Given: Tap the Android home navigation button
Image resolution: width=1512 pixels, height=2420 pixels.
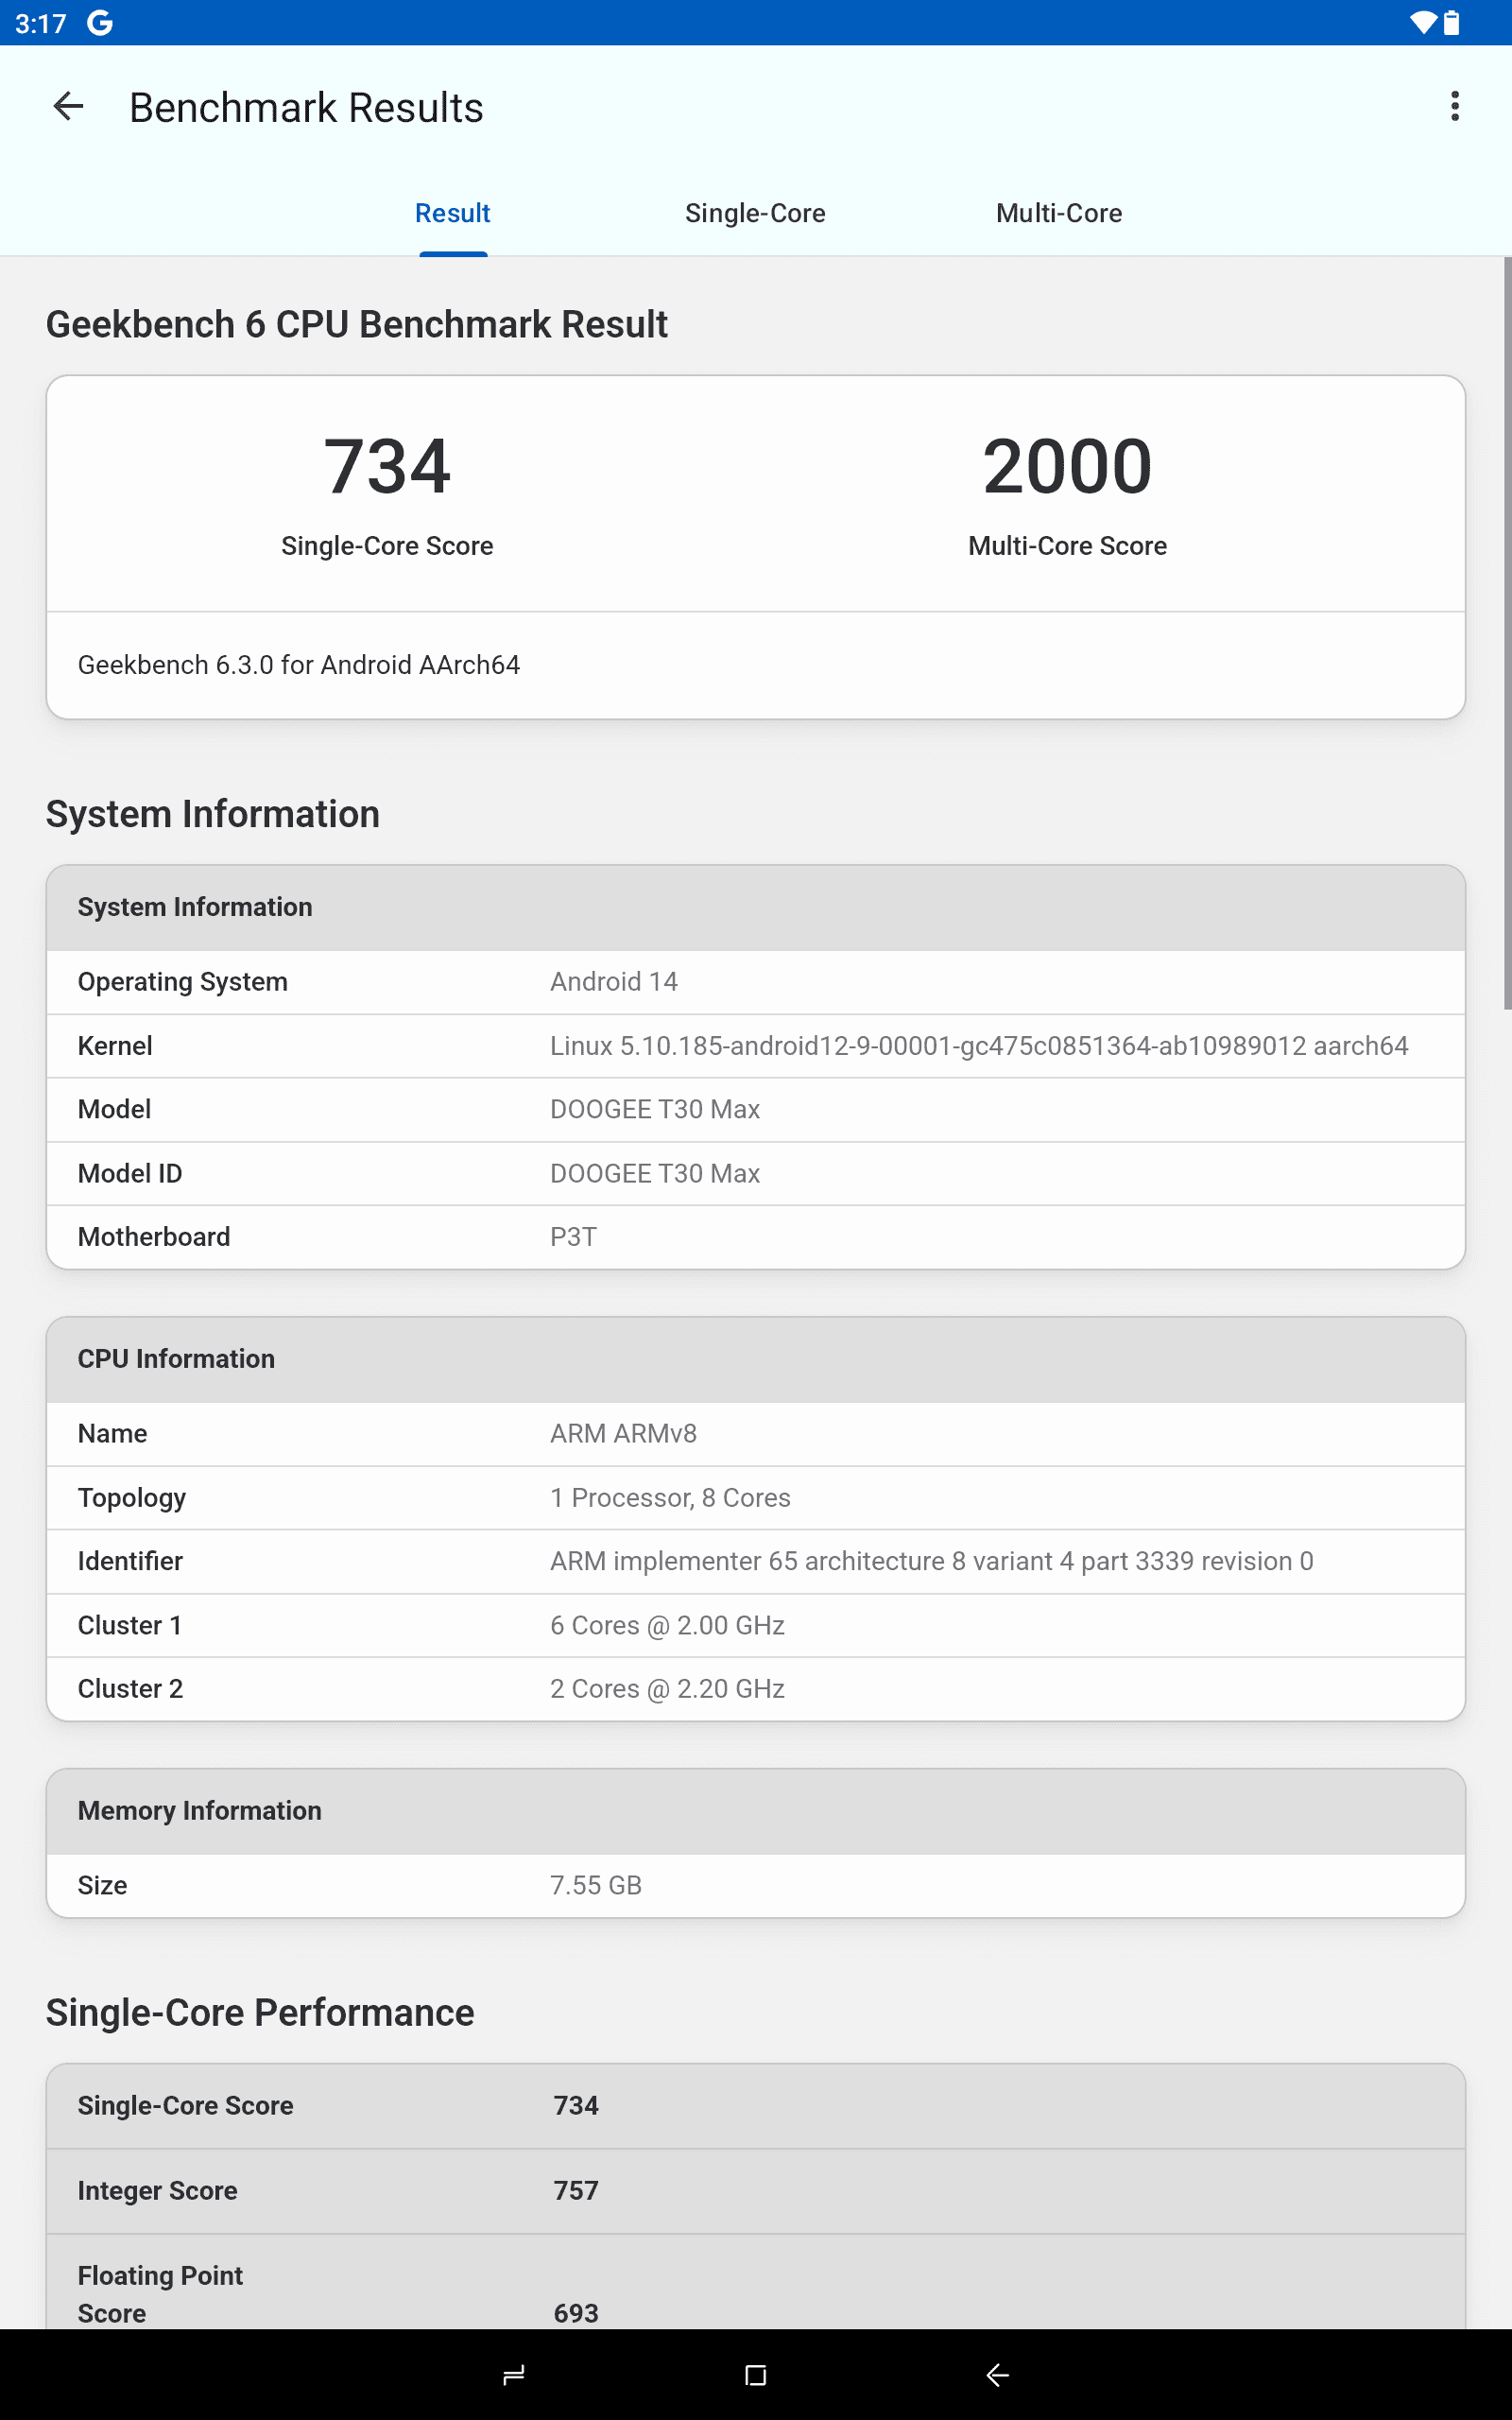Looking at the screenshot, I should [x=756, y=2375].
